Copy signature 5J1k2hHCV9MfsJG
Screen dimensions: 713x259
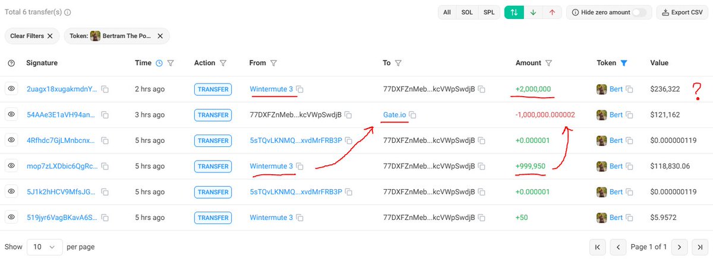(105, 191)
